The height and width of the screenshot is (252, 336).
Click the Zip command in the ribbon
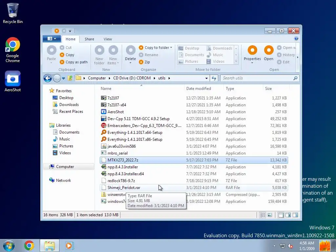[x=144, y=62]
